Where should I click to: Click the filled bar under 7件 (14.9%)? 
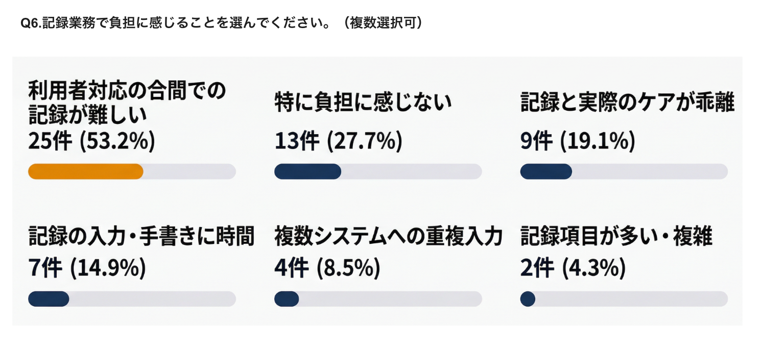point(49,299)
